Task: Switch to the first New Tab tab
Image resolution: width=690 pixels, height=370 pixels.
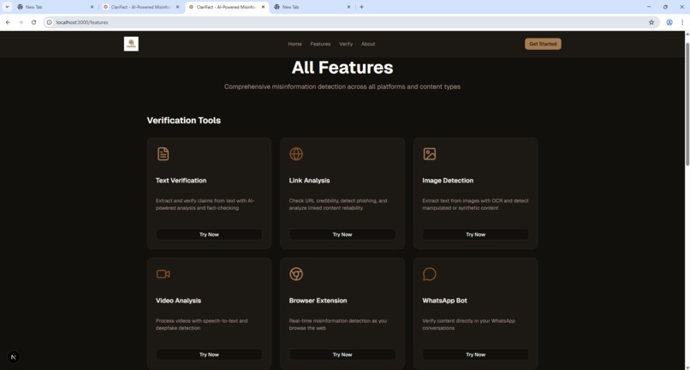Action: click(x=55, y=7)
